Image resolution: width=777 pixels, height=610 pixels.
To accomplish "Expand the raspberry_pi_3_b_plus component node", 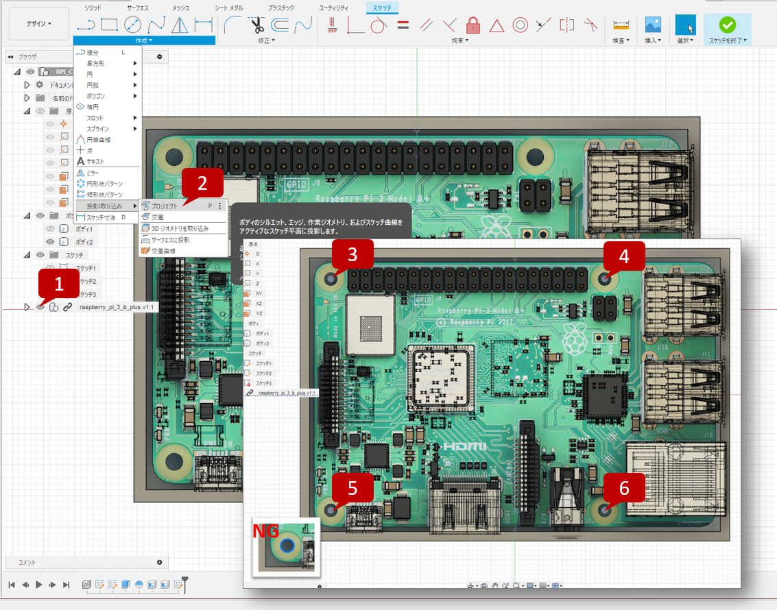I will click(27, 307).
